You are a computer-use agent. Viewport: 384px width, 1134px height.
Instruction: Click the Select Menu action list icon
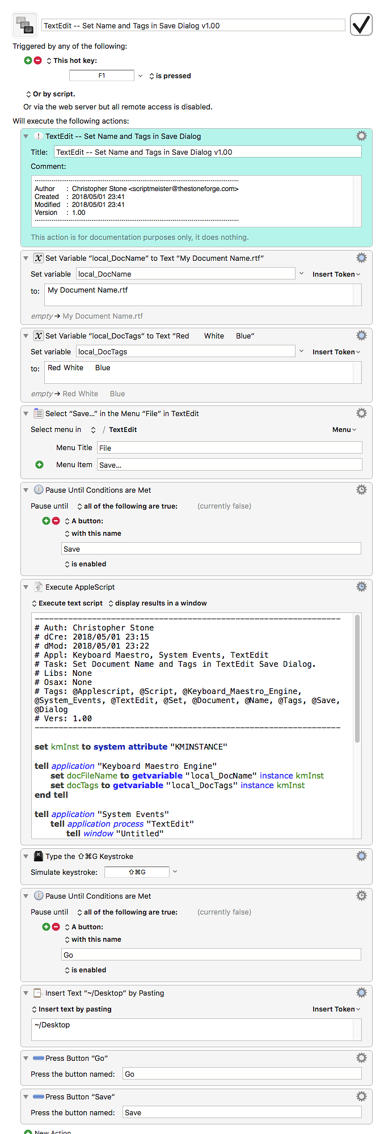pyautogui.click(x=38, y=413)
